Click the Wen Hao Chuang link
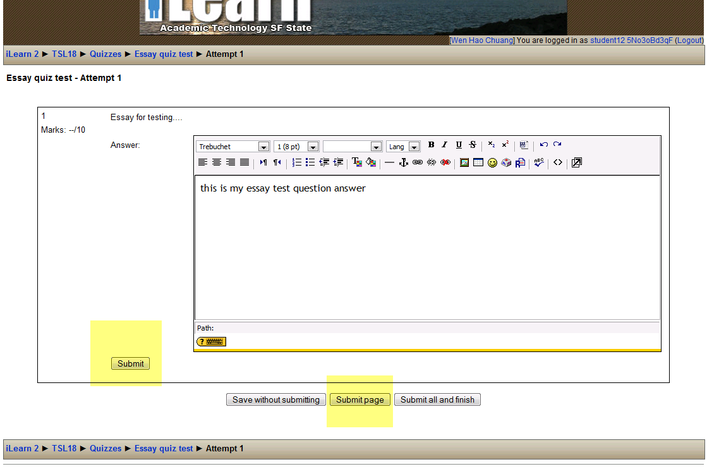 482,40
